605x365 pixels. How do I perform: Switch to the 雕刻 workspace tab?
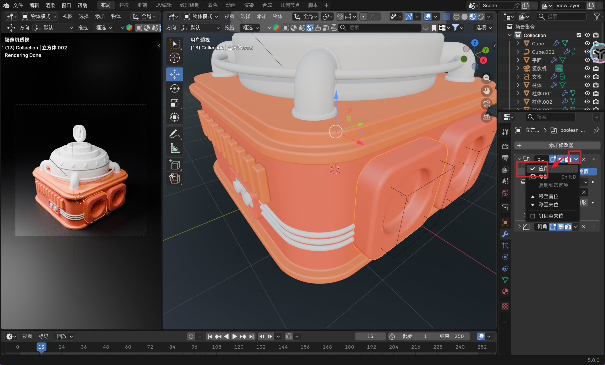142,5
